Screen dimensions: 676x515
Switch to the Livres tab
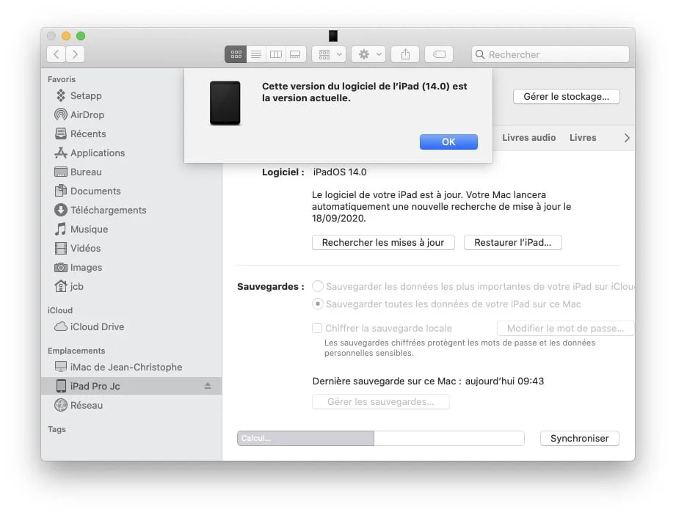(x=583, y=137)
